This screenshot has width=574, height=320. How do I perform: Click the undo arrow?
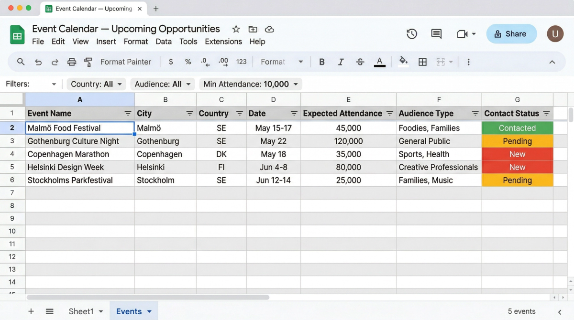coord(38,62)
